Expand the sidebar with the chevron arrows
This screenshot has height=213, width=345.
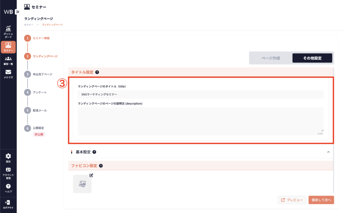18,11
